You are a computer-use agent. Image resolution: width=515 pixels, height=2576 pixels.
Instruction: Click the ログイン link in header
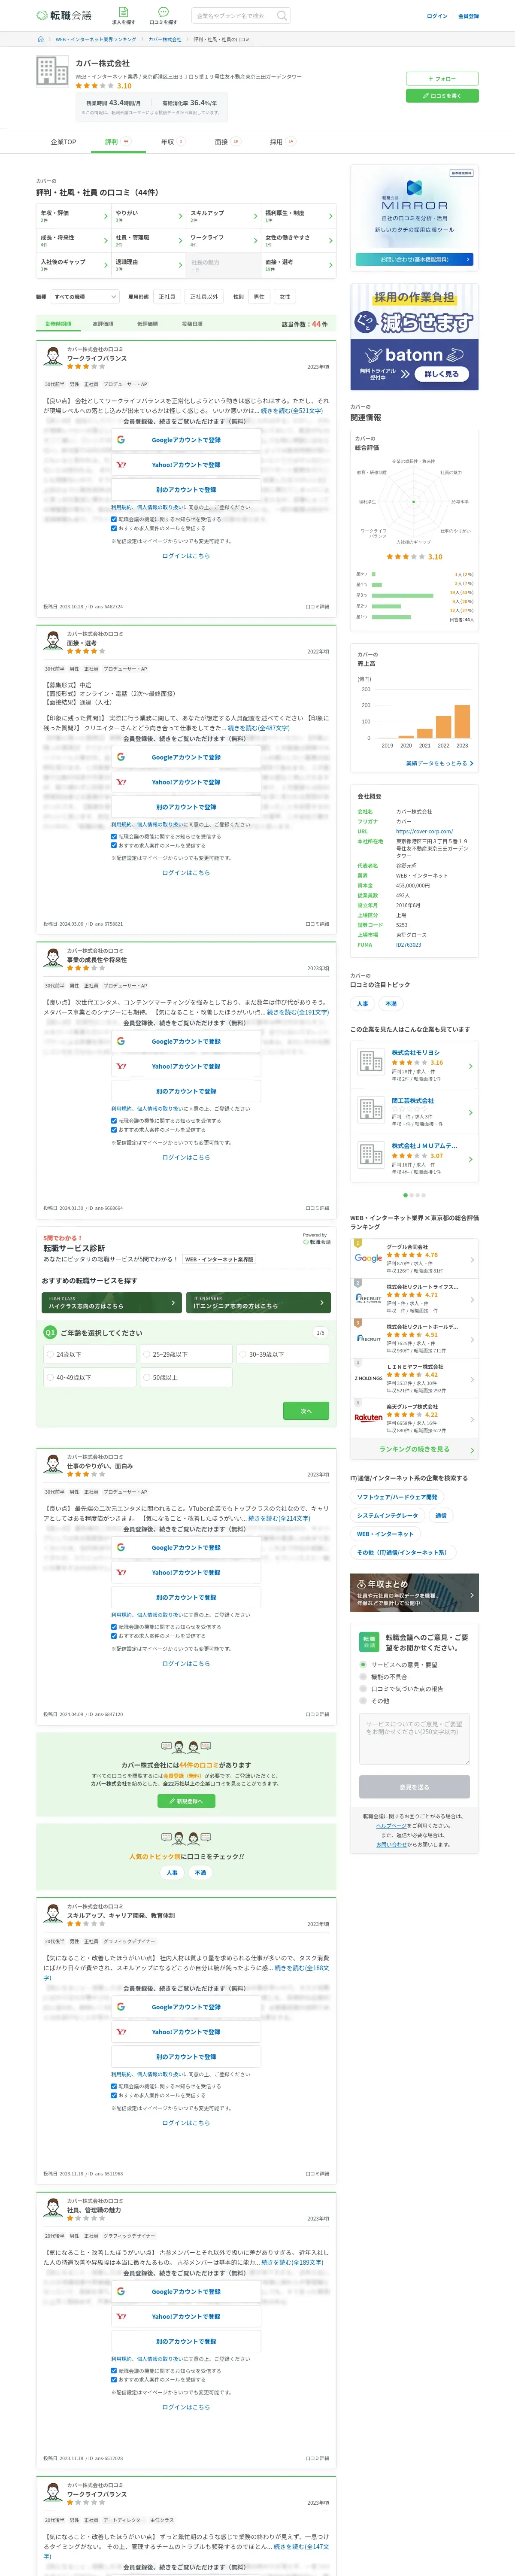point(437,16)
